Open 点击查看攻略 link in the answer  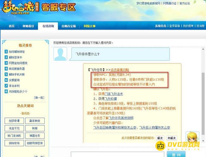coord(120,70)
